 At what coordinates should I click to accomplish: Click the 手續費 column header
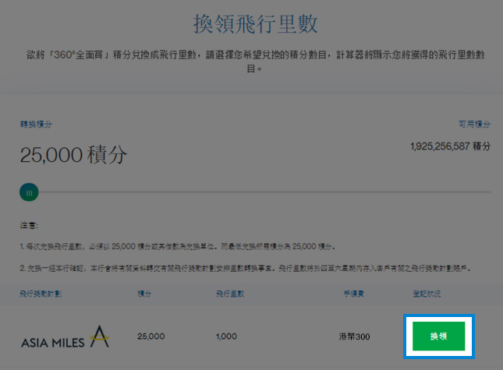coord(353,294)
